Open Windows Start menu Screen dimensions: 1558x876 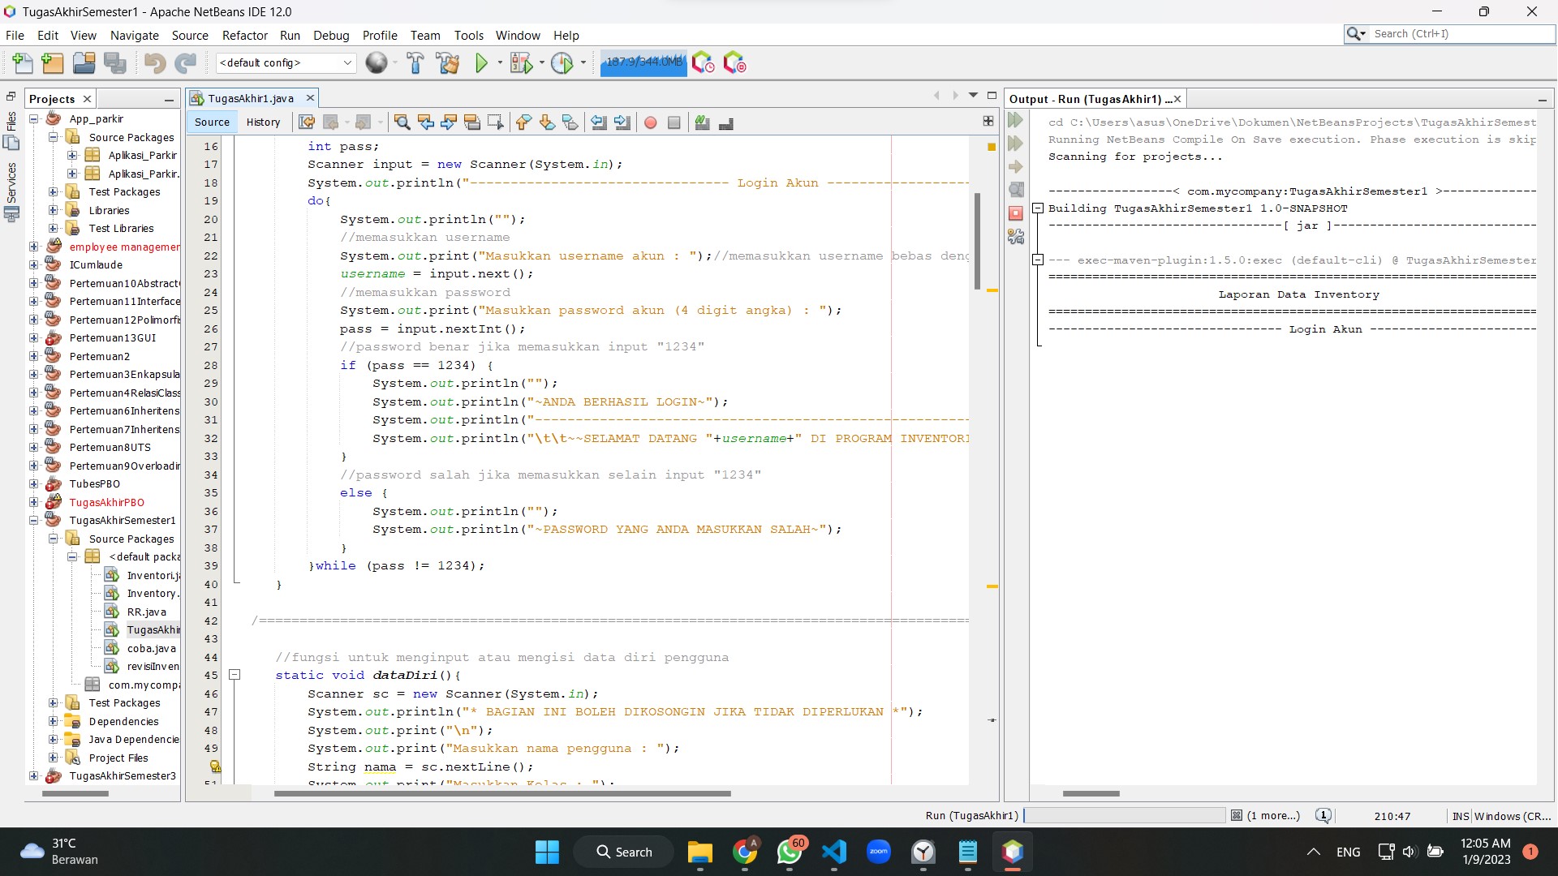tap(547, 852)
